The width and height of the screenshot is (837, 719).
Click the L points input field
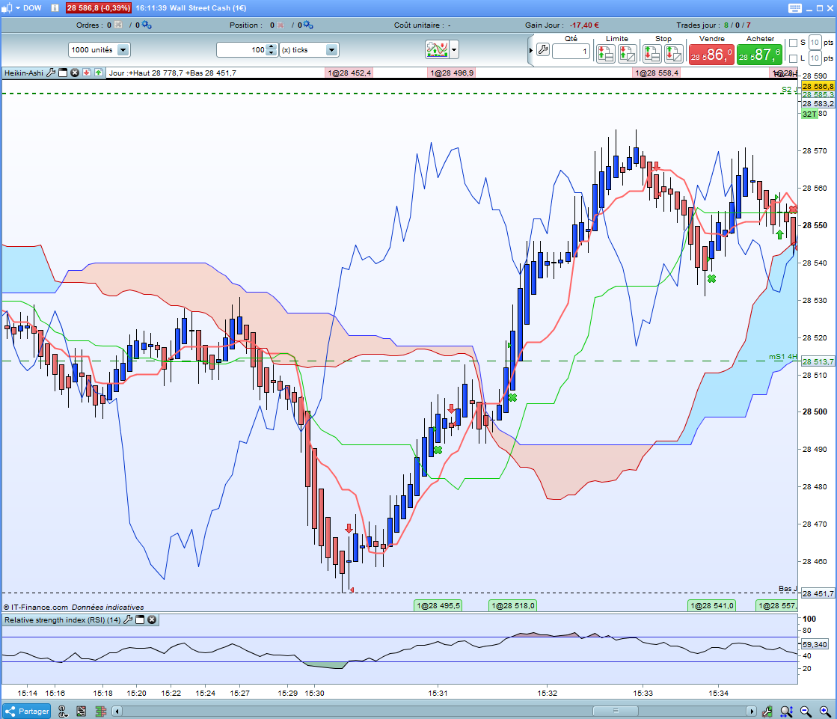click(x=815, y=58)
